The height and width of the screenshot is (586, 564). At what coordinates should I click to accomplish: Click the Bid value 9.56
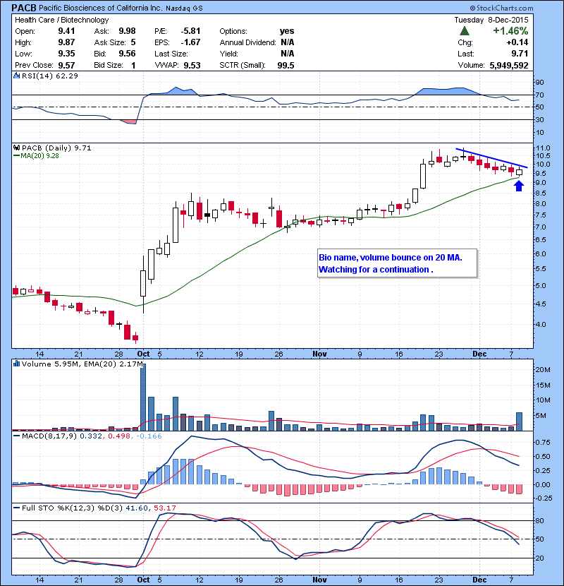pos(128,54)
